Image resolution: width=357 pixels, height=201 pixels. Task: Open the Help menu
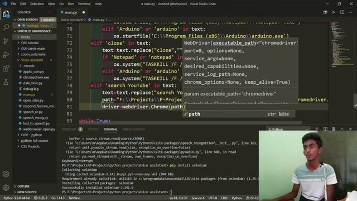click(98, 4)
